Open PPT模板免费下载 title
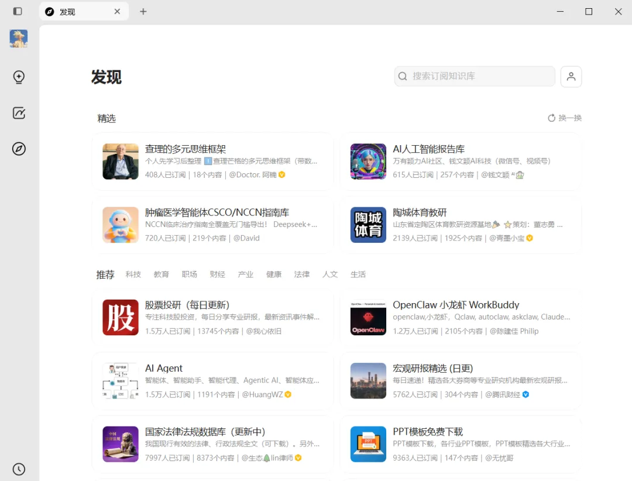 428,432
